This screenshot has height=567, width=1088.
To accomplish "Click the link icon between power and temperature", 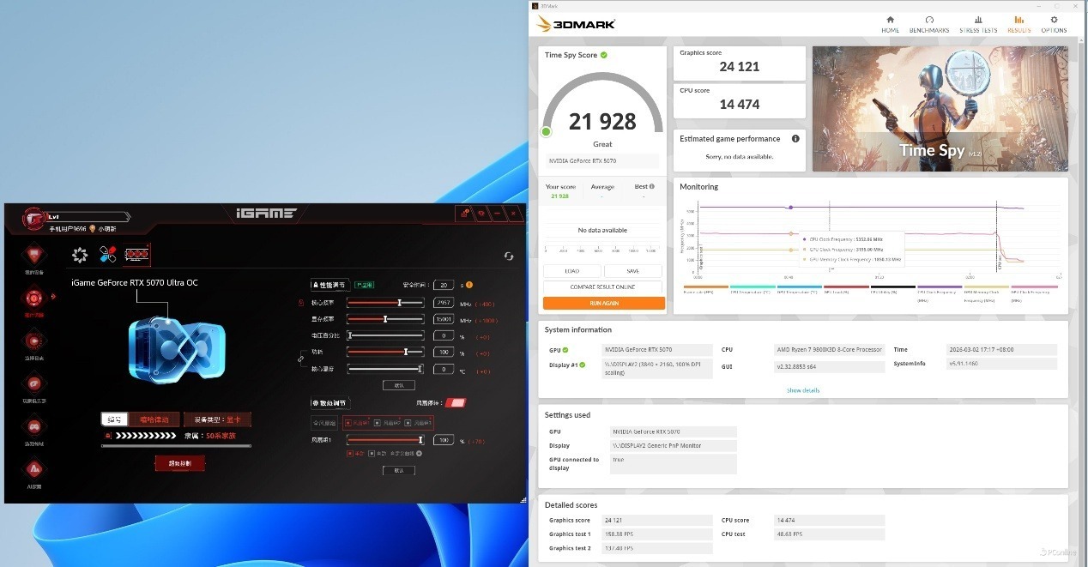I will coord(301,359).
